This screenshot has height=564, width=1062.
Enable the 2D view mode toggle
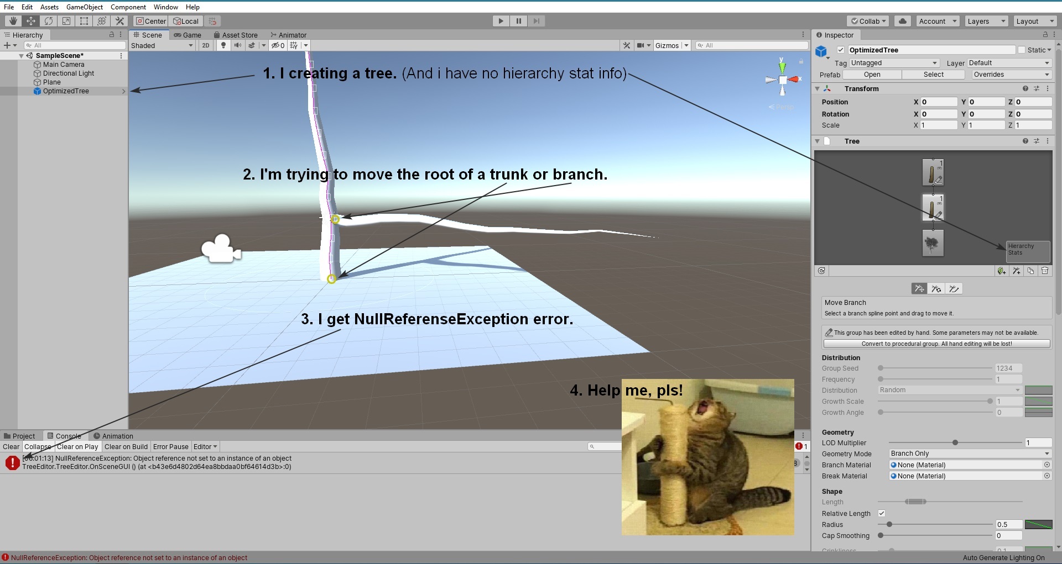[205, 45]
